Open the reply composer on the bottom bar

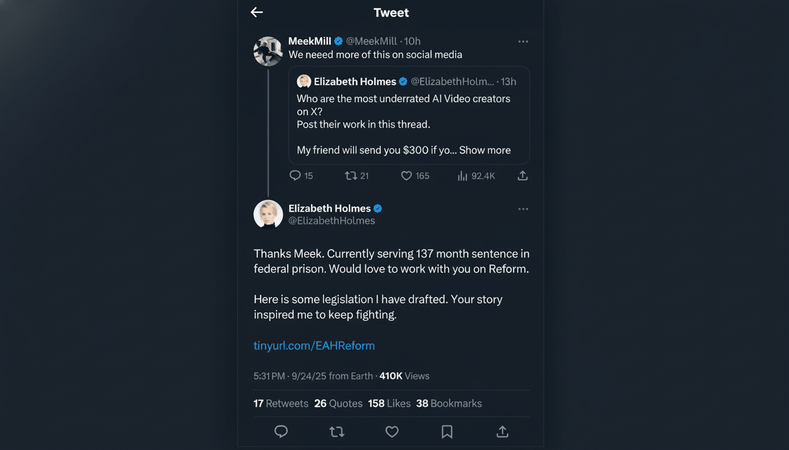(x=281, y=431)
